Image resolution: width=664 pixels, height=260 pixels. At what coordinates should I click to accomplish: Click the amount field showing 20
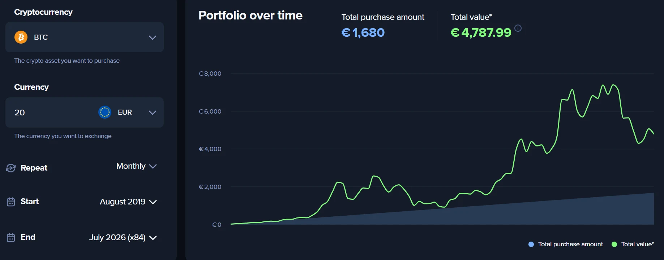[x=51, y=113]
